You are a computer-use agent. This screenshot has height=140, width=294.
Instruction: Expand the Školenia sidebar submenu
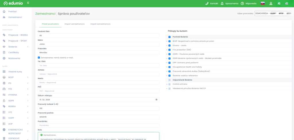click(x=28, y=47)
